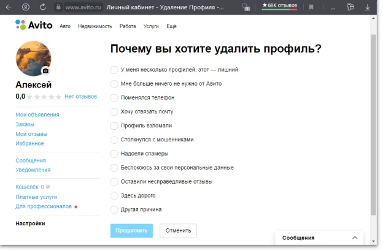Open the Недвижимость category
The height and width of the screenshot is (251, 383).
[95, 26]
